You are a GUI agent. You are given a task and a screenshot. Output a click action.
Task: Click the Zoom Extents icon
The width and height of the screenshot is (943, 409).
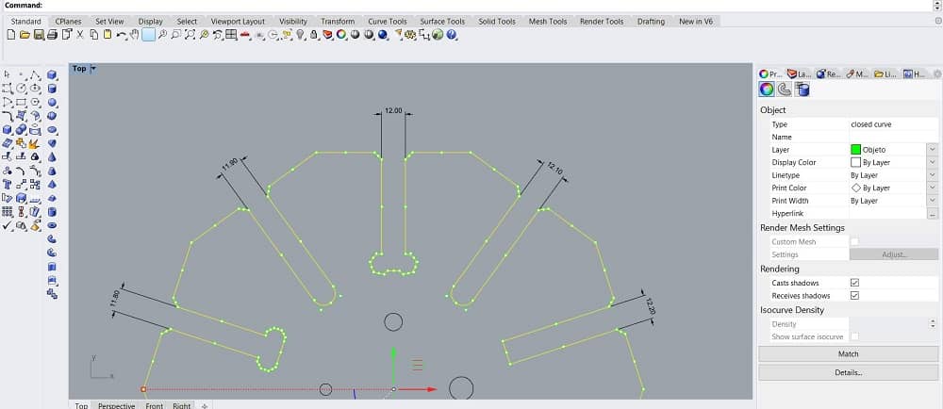click(x=190, y=34)
